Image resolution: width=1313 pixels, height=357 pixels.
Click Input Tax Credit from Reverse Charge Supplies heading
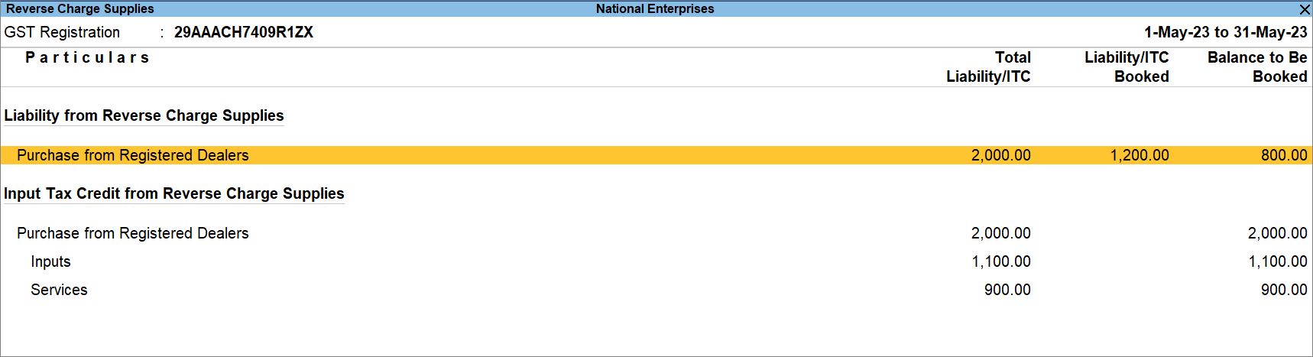coord(174,193)
